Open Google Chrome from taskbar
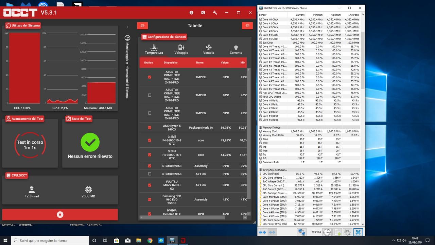 click(150, 240)
